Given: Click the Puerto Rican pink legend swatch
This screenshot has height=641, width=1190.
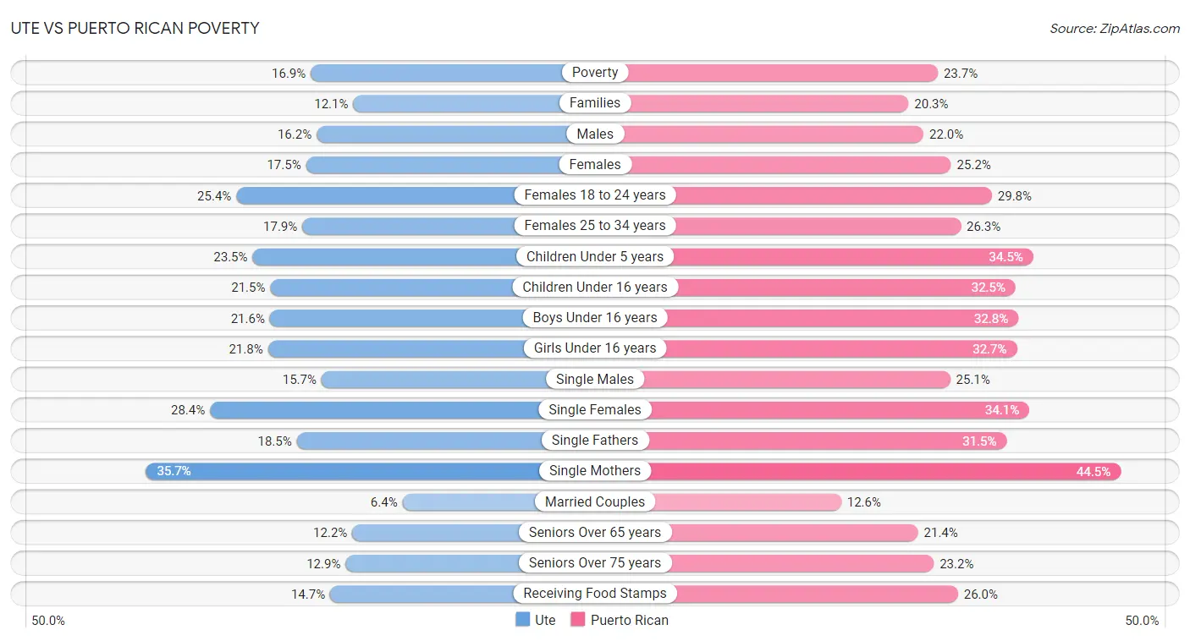Looking at the screenshot, I should point(578,620).
